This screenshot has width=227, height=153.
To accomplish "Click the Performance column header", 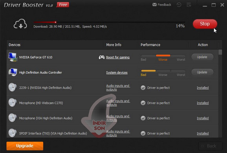I will point(150,45).
